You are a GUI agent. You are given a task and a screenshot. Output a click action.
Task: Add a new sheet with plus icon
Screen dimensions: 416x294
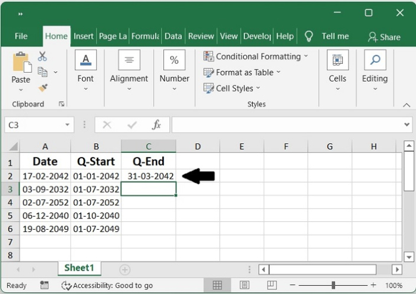point(125,270)
